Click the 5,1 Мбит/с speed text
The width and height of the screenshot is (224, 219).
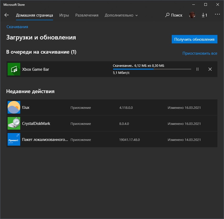pos(121,73)
